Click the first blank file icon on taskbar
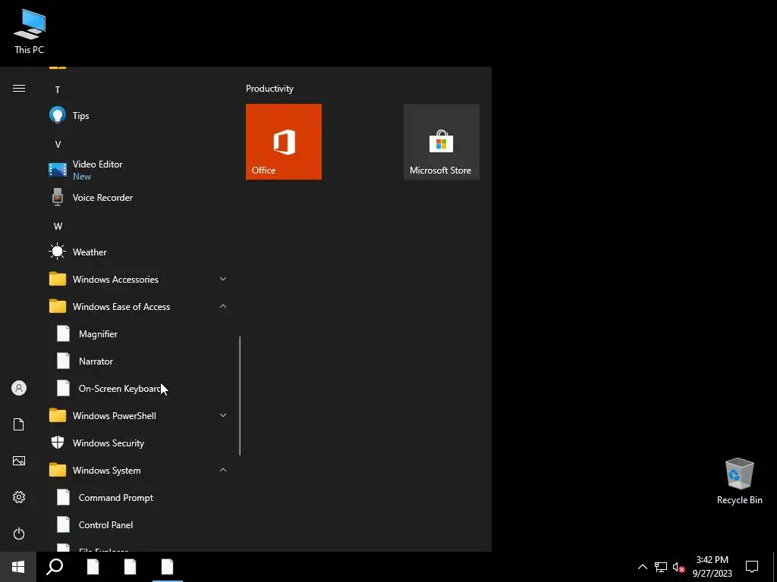The image size is (777, 582). tap(93, 567)
